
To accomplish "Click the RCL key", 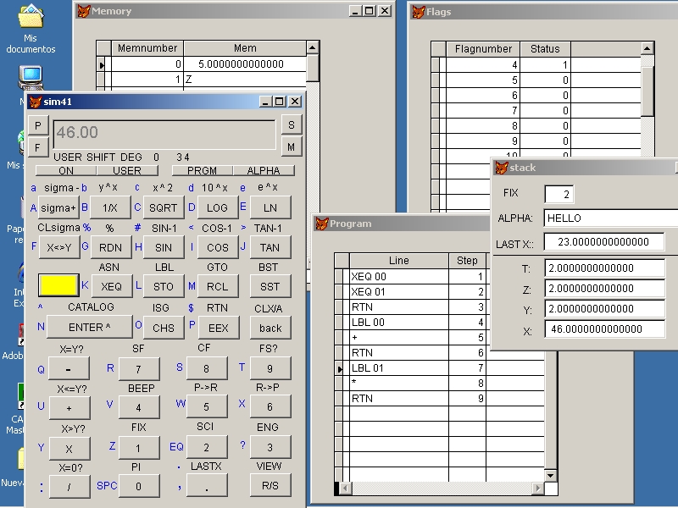I will point(218,286).
